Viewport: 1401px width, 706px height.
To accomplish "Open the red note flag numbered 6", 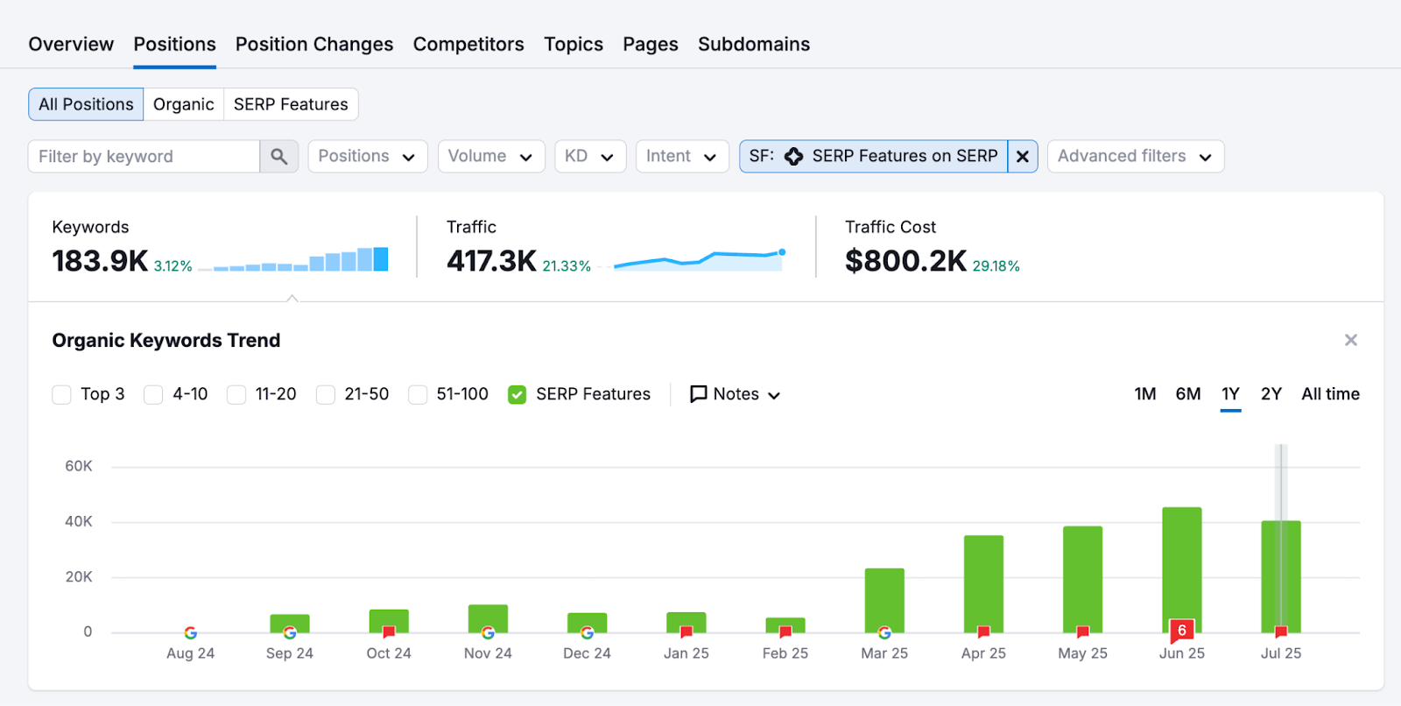I will pyautogui.click(x=1181, y=630).
